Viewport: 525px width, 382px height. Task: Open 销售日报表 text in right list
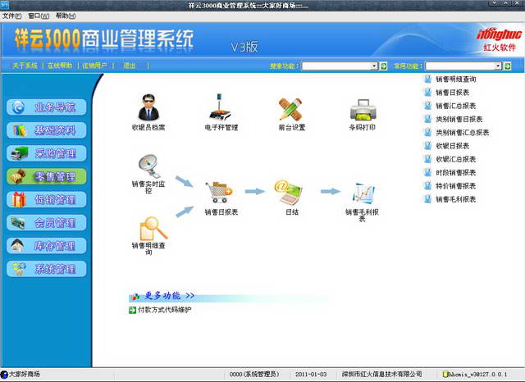click(452, 93)
